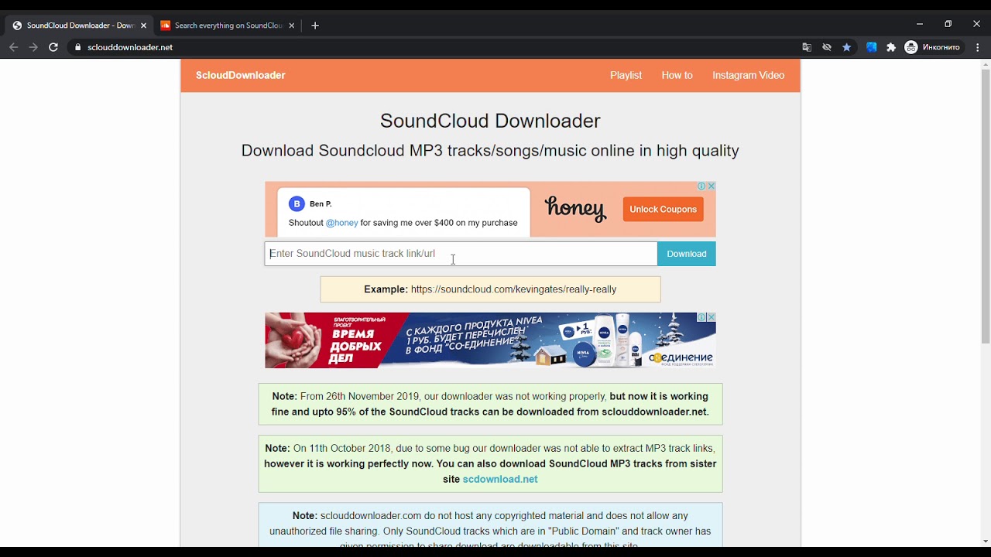Click the blue Download button
This screenshot has width=991, height=557.
[x=687, y=254]
